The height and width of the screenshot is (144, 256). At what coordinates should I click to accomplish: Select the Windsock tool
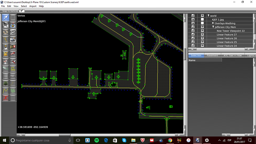13,54
